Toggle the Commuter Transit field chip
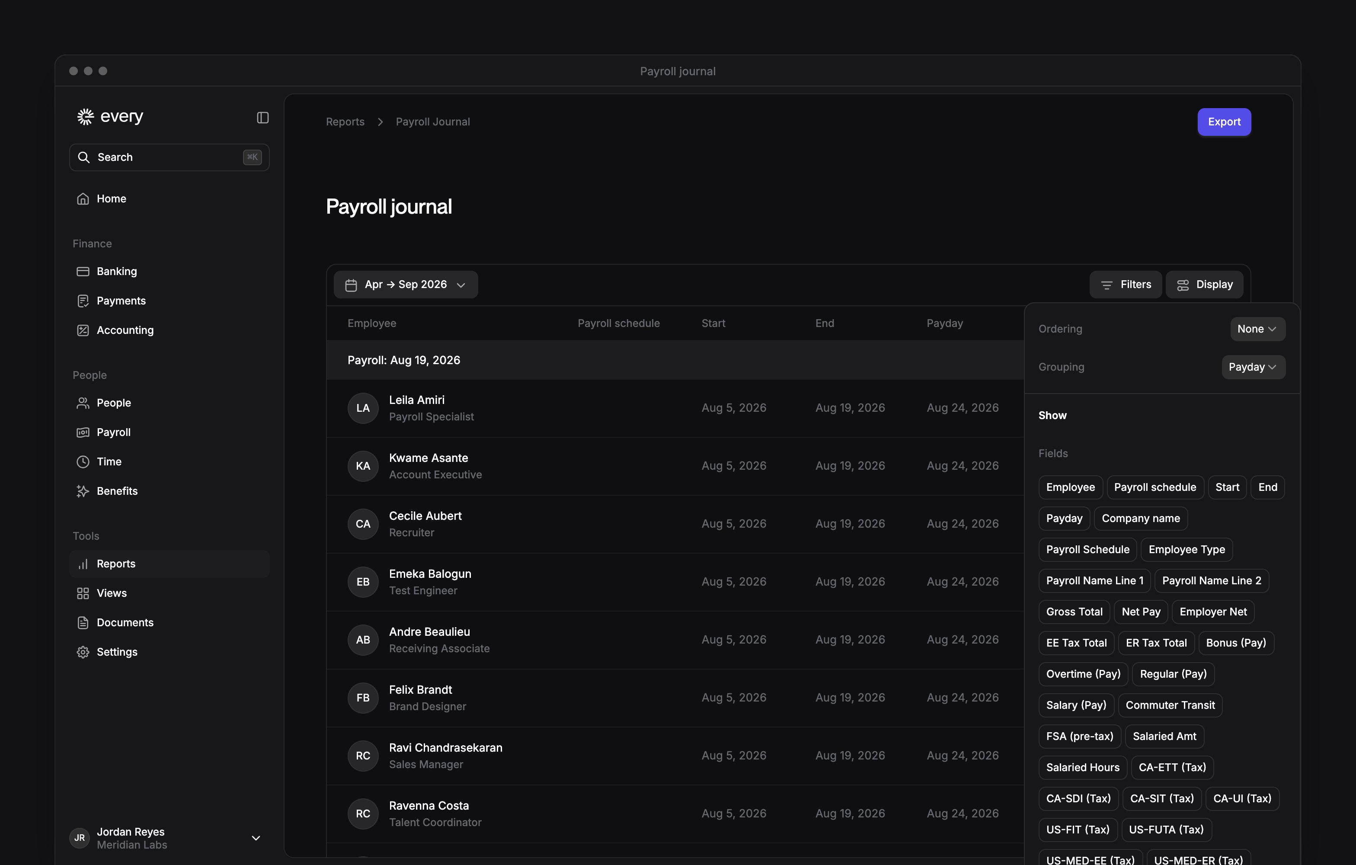 tap(1170, 705)
